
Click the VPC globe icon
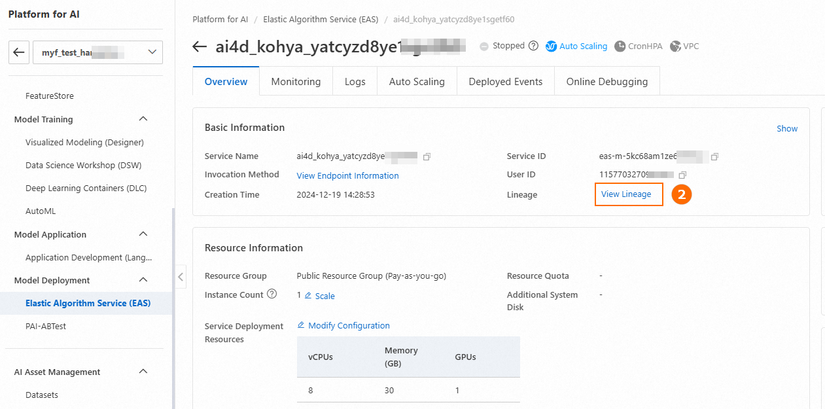(x=675, y=46)
